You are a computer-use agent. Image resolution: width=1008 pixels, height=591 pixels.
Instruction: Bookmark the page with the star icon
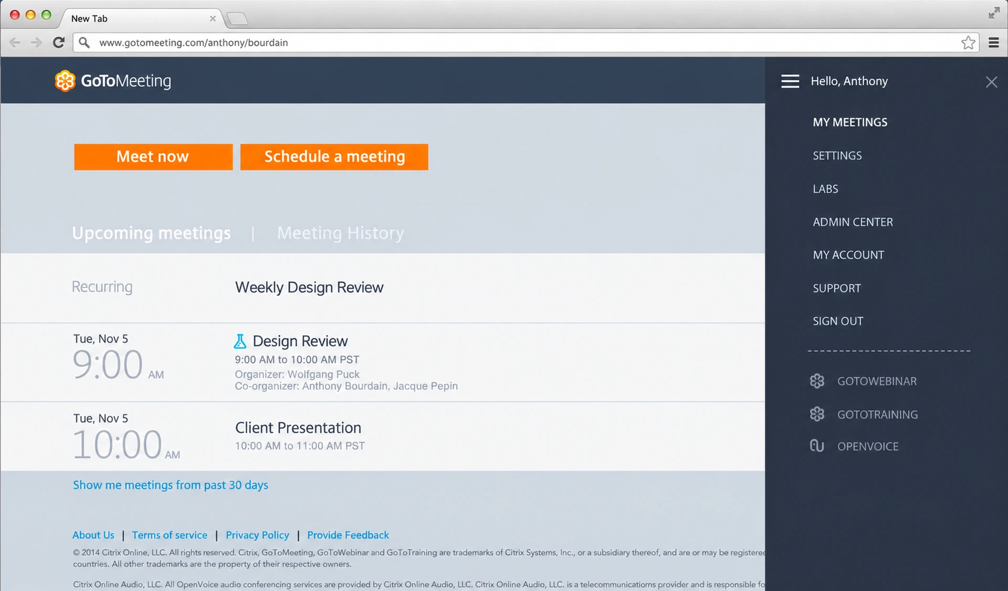968,43
